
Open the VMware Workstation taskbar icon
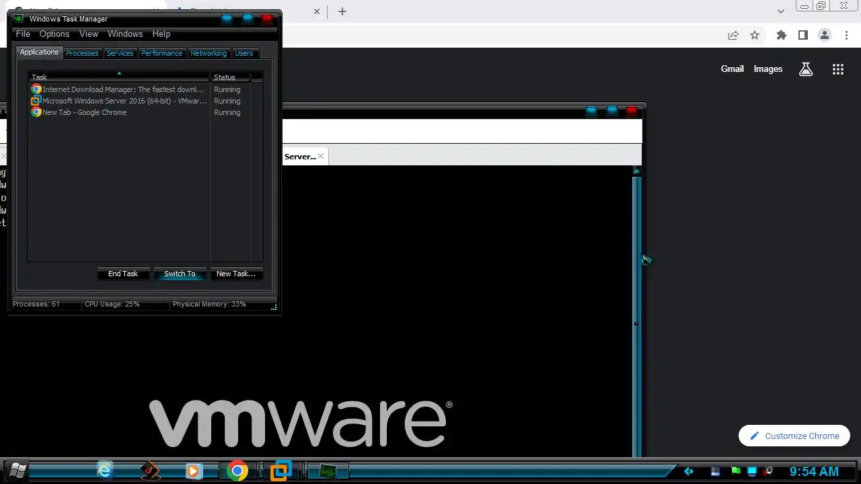point(280,471)
